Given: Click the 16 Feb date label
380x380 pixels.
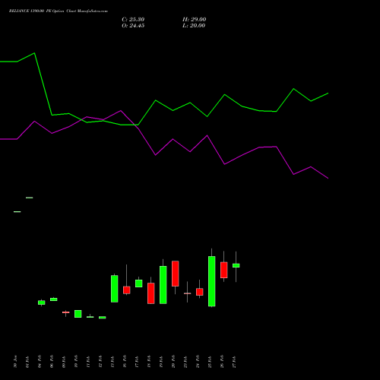Looking at the screenshot, I should pyautogui.click(x=125, y=362).
